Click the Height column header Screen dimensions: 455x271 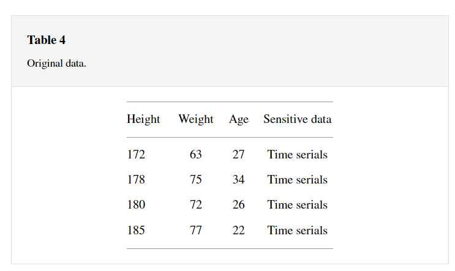point(143,119)
